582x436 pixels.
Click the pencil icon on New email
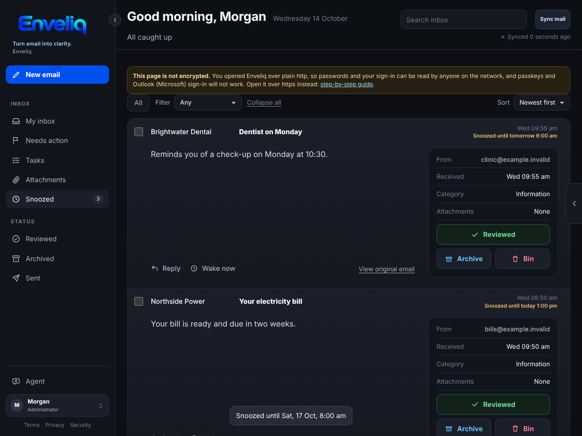pos(16,75)
